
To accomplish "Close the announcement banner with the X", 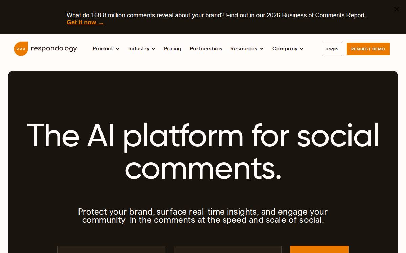I will pyautogui.click(x=397, y=9).
